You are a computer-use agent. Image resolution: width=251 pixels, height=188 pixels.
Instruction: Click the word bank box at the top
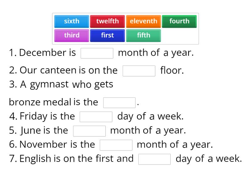tap(125, 28)
